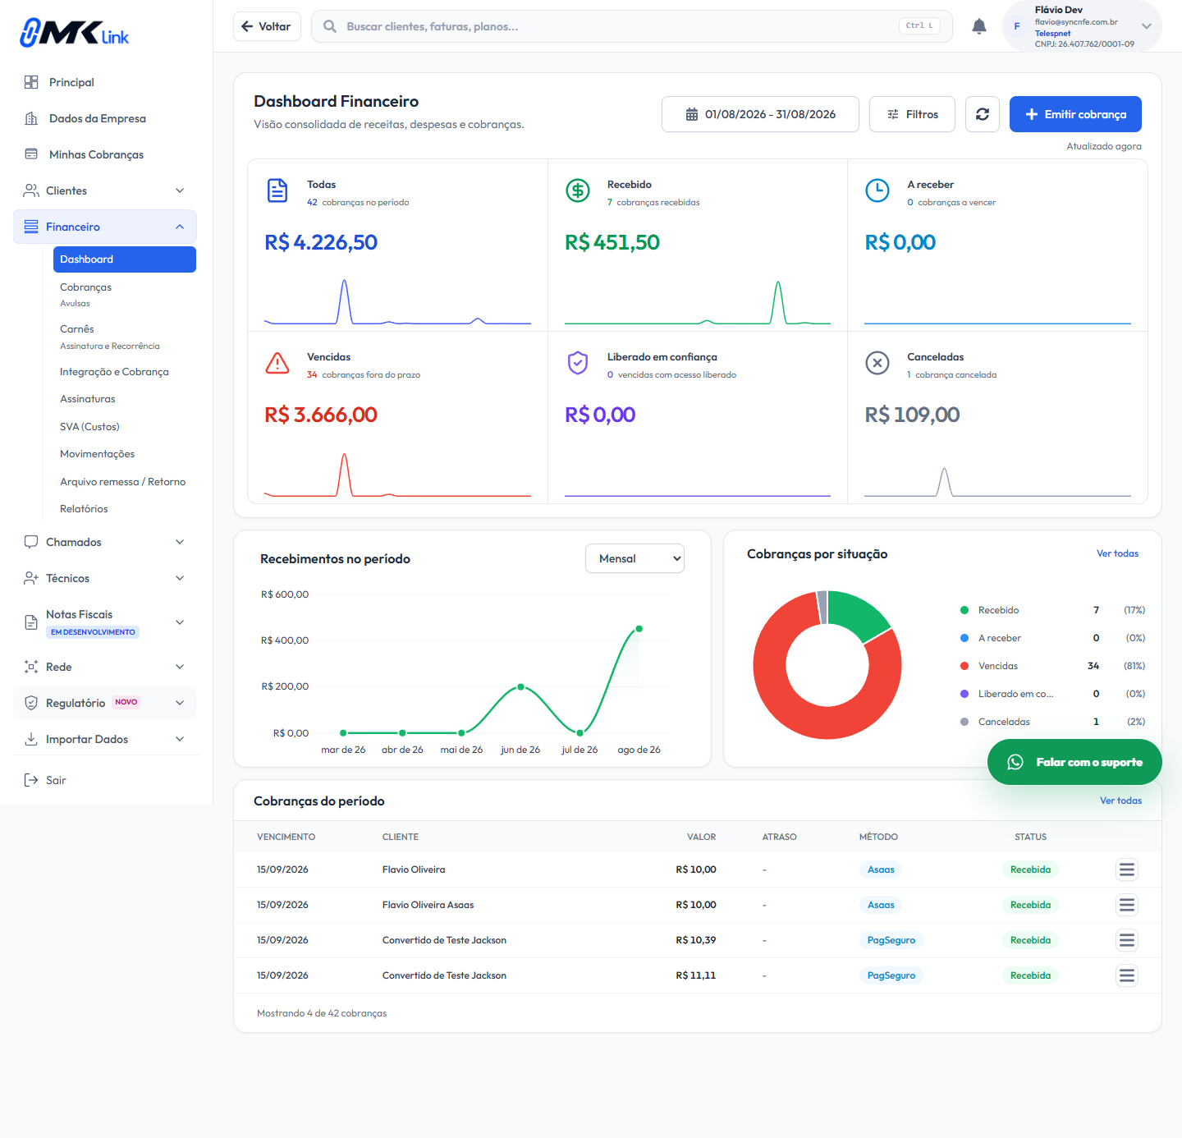
Task: Click Ver todas in Cobranças do período
Action: pos(1120,801)
